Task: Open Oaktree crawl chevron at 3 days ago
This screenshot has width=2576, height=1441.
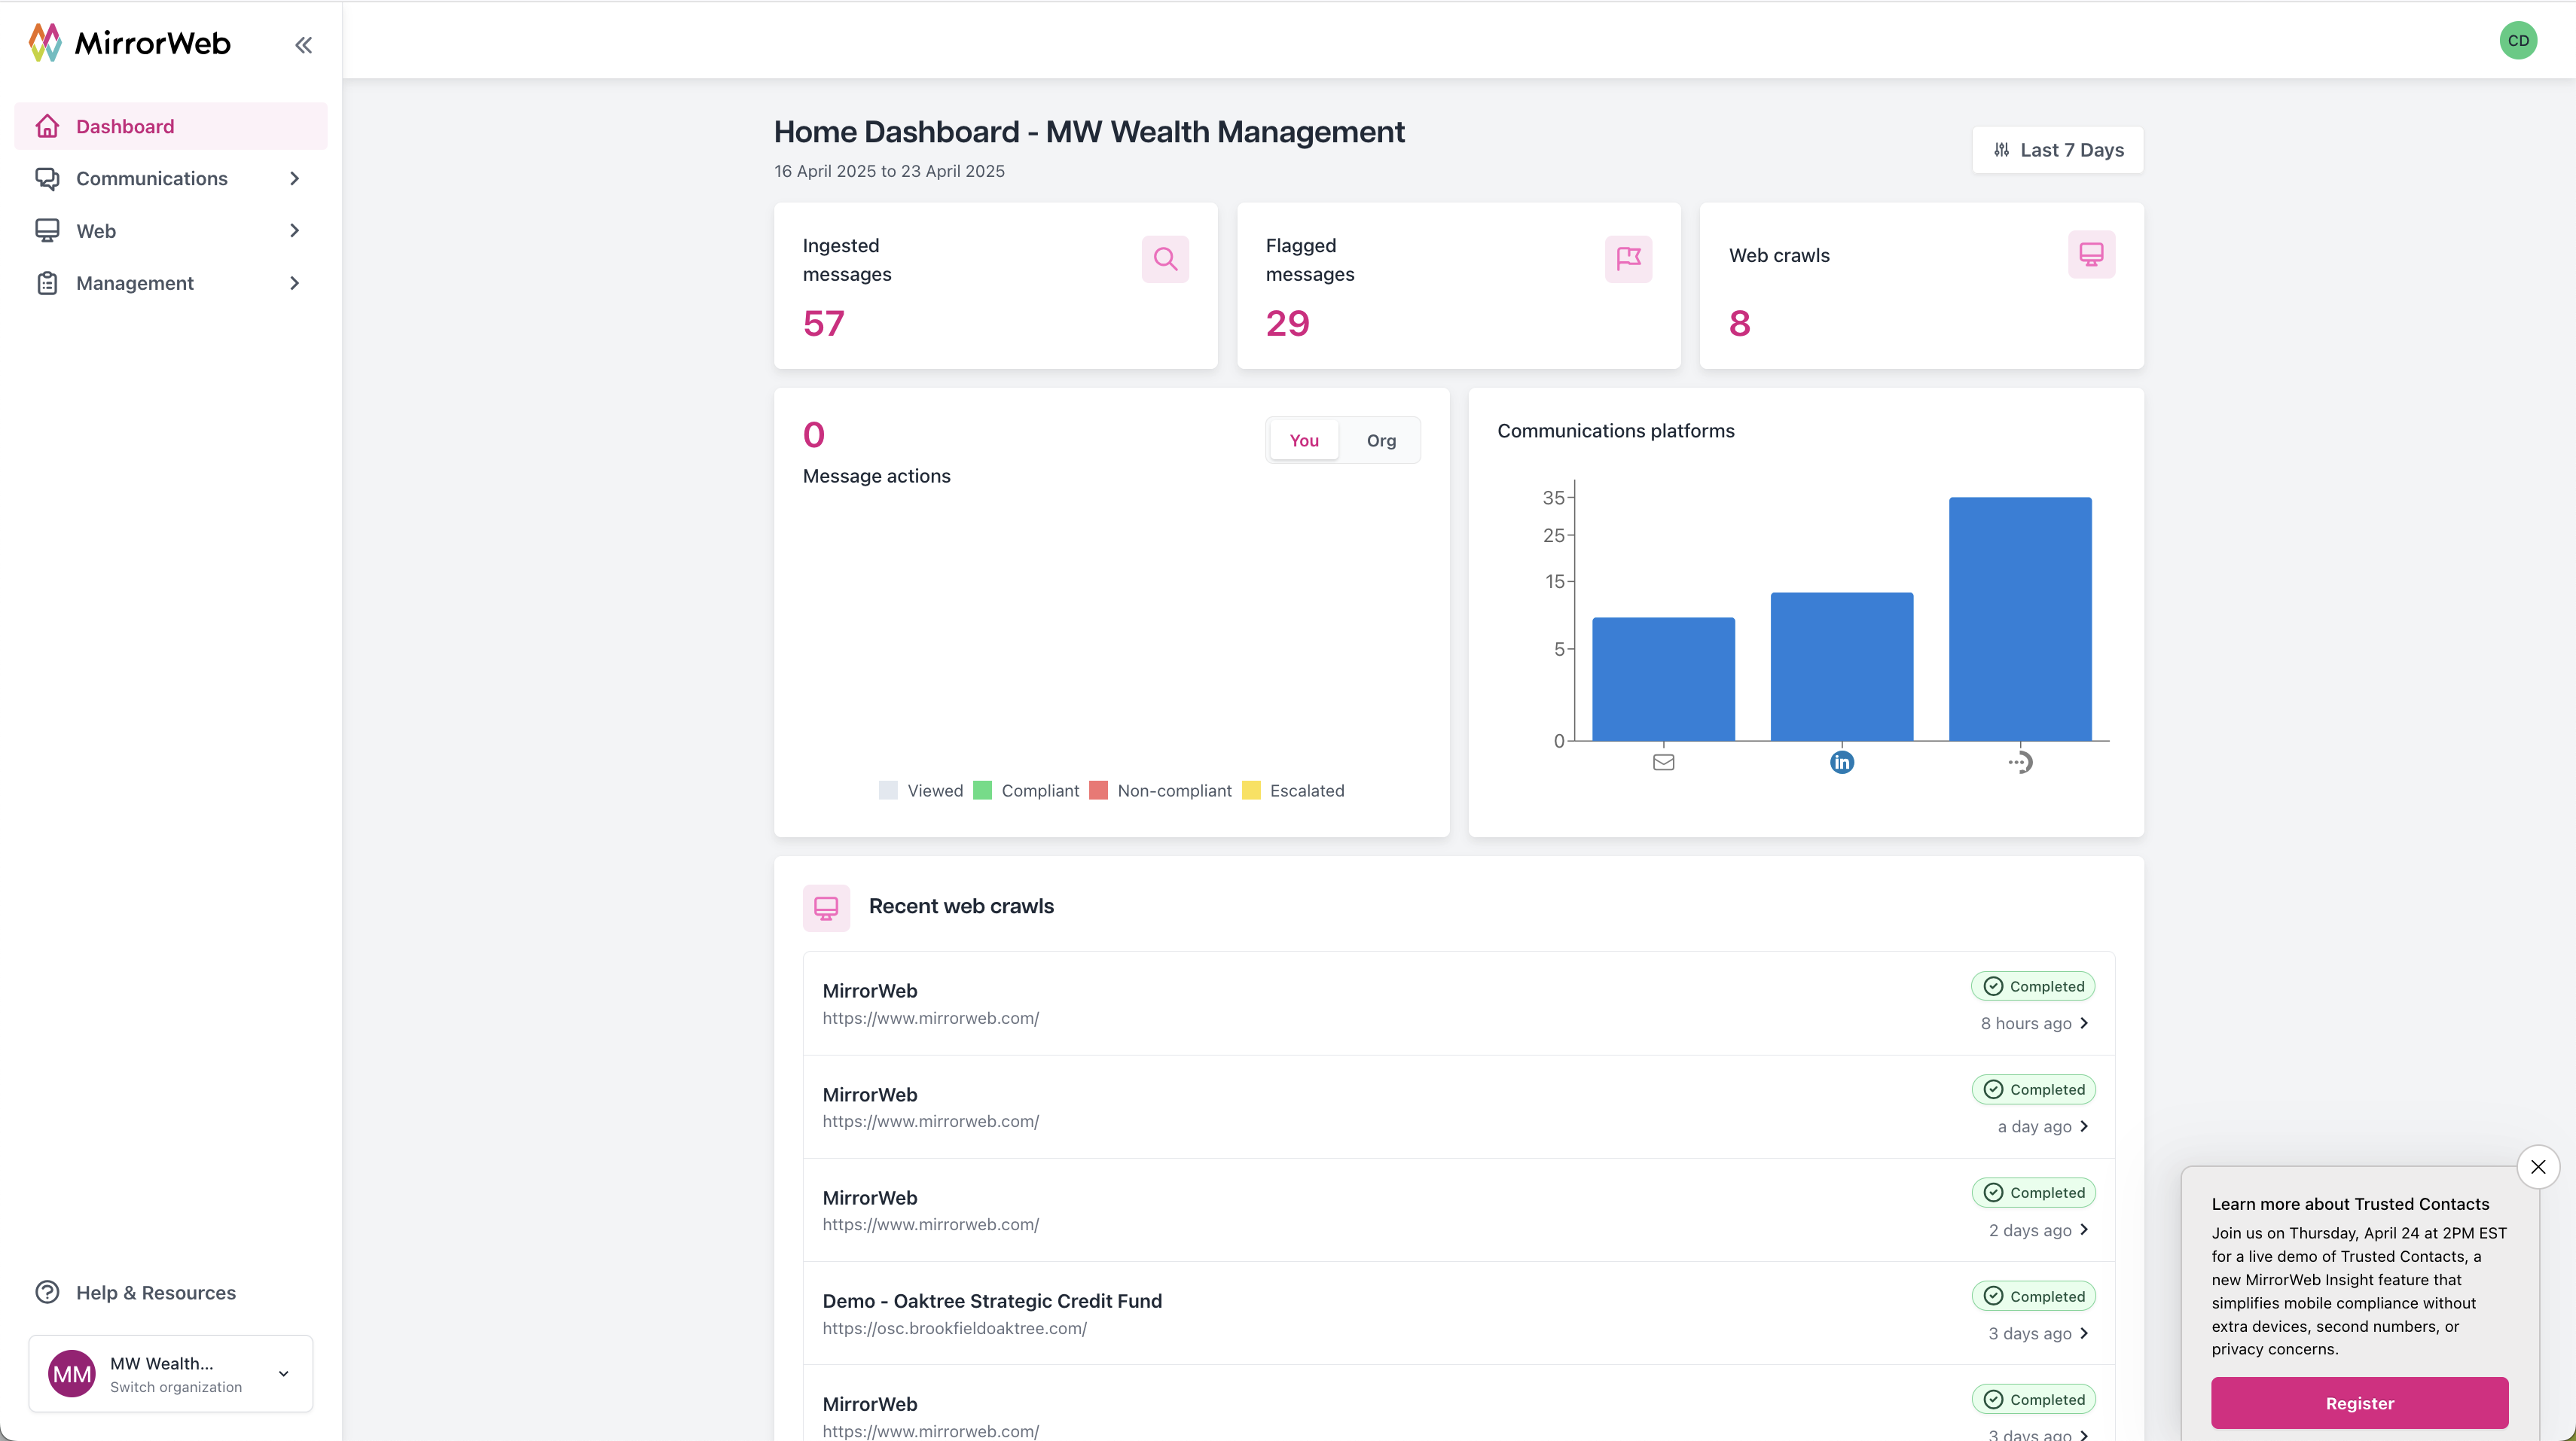Action: pyautogui.click(x=2084, y=1333)
